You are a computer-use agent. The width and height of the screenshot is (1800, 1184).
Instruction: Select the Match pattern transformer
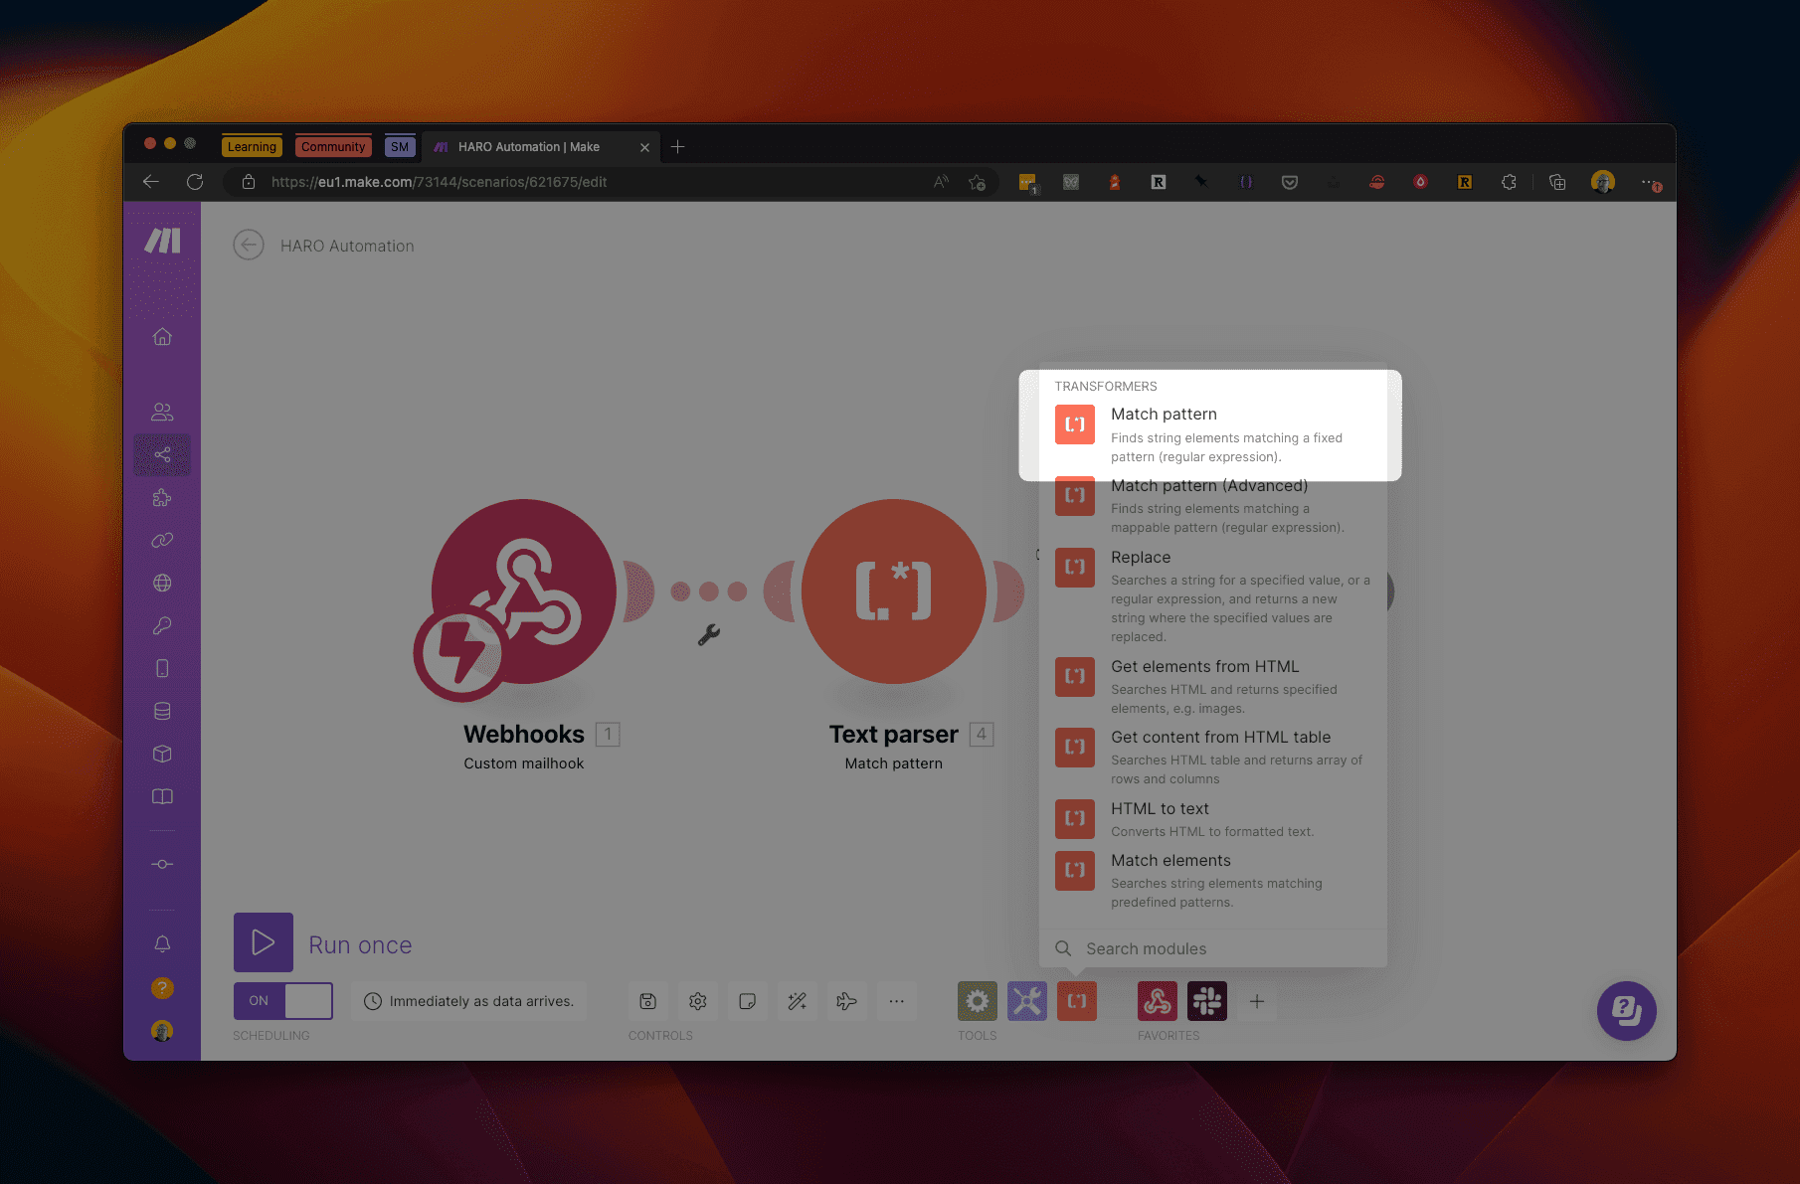[1210, 434]
